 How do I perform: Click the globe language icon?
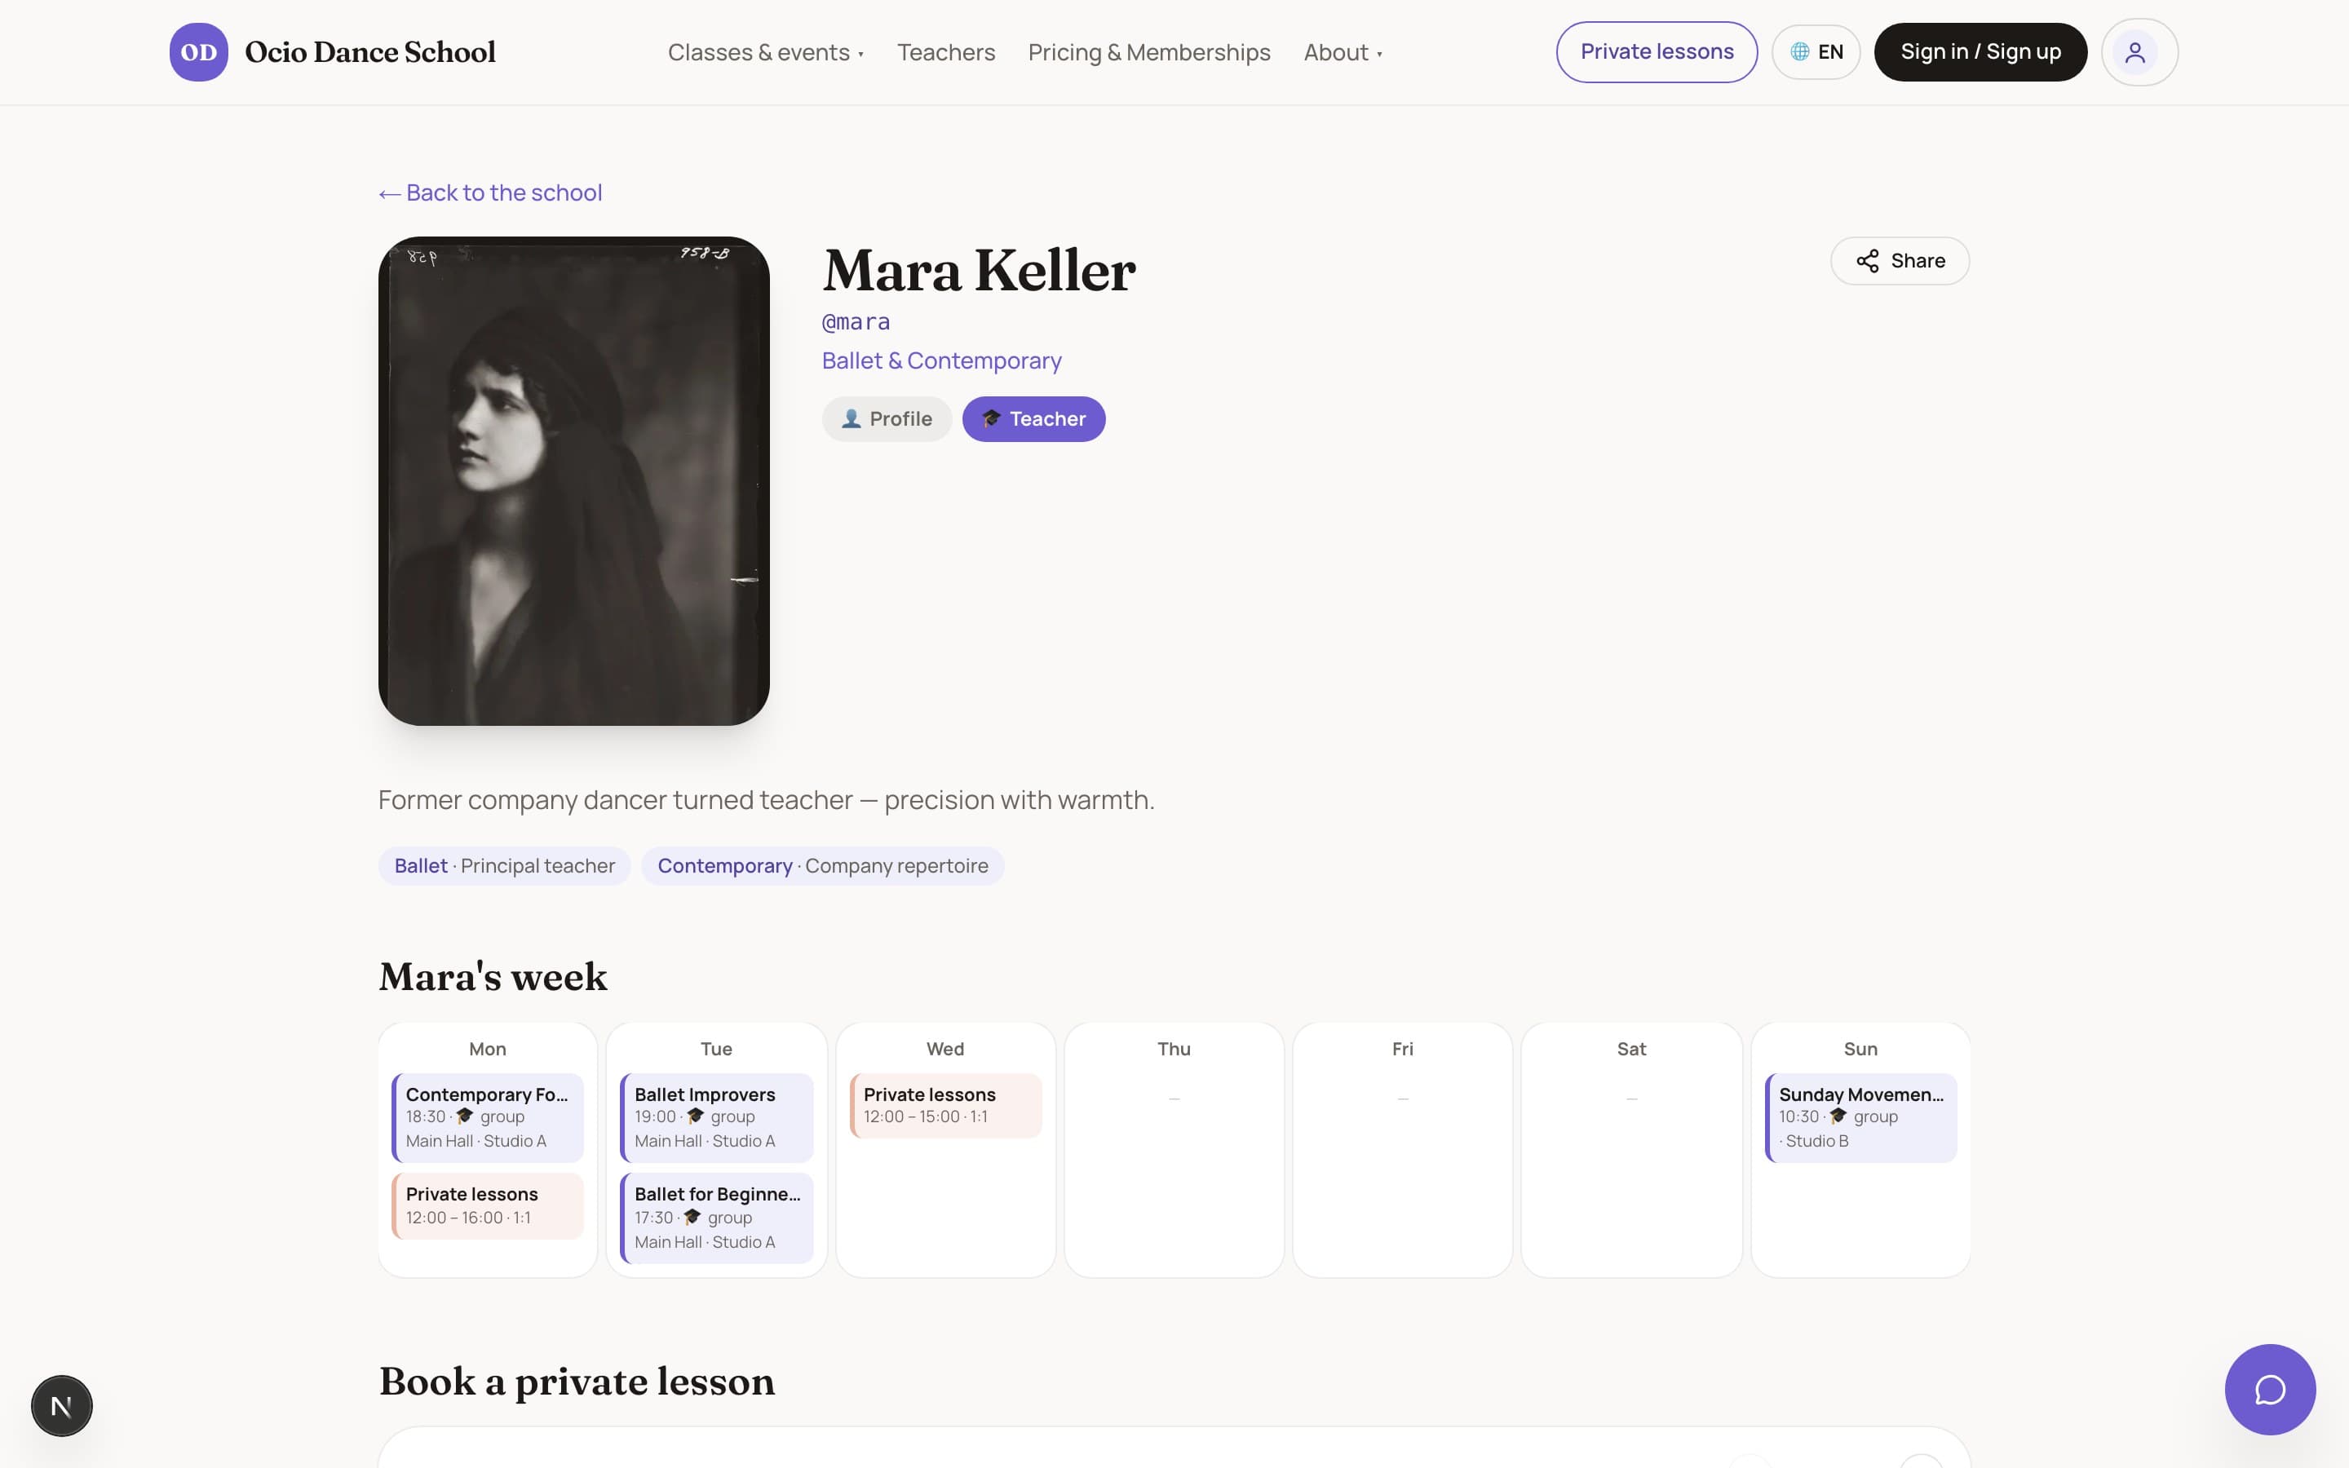click(x=1799, y=52)
